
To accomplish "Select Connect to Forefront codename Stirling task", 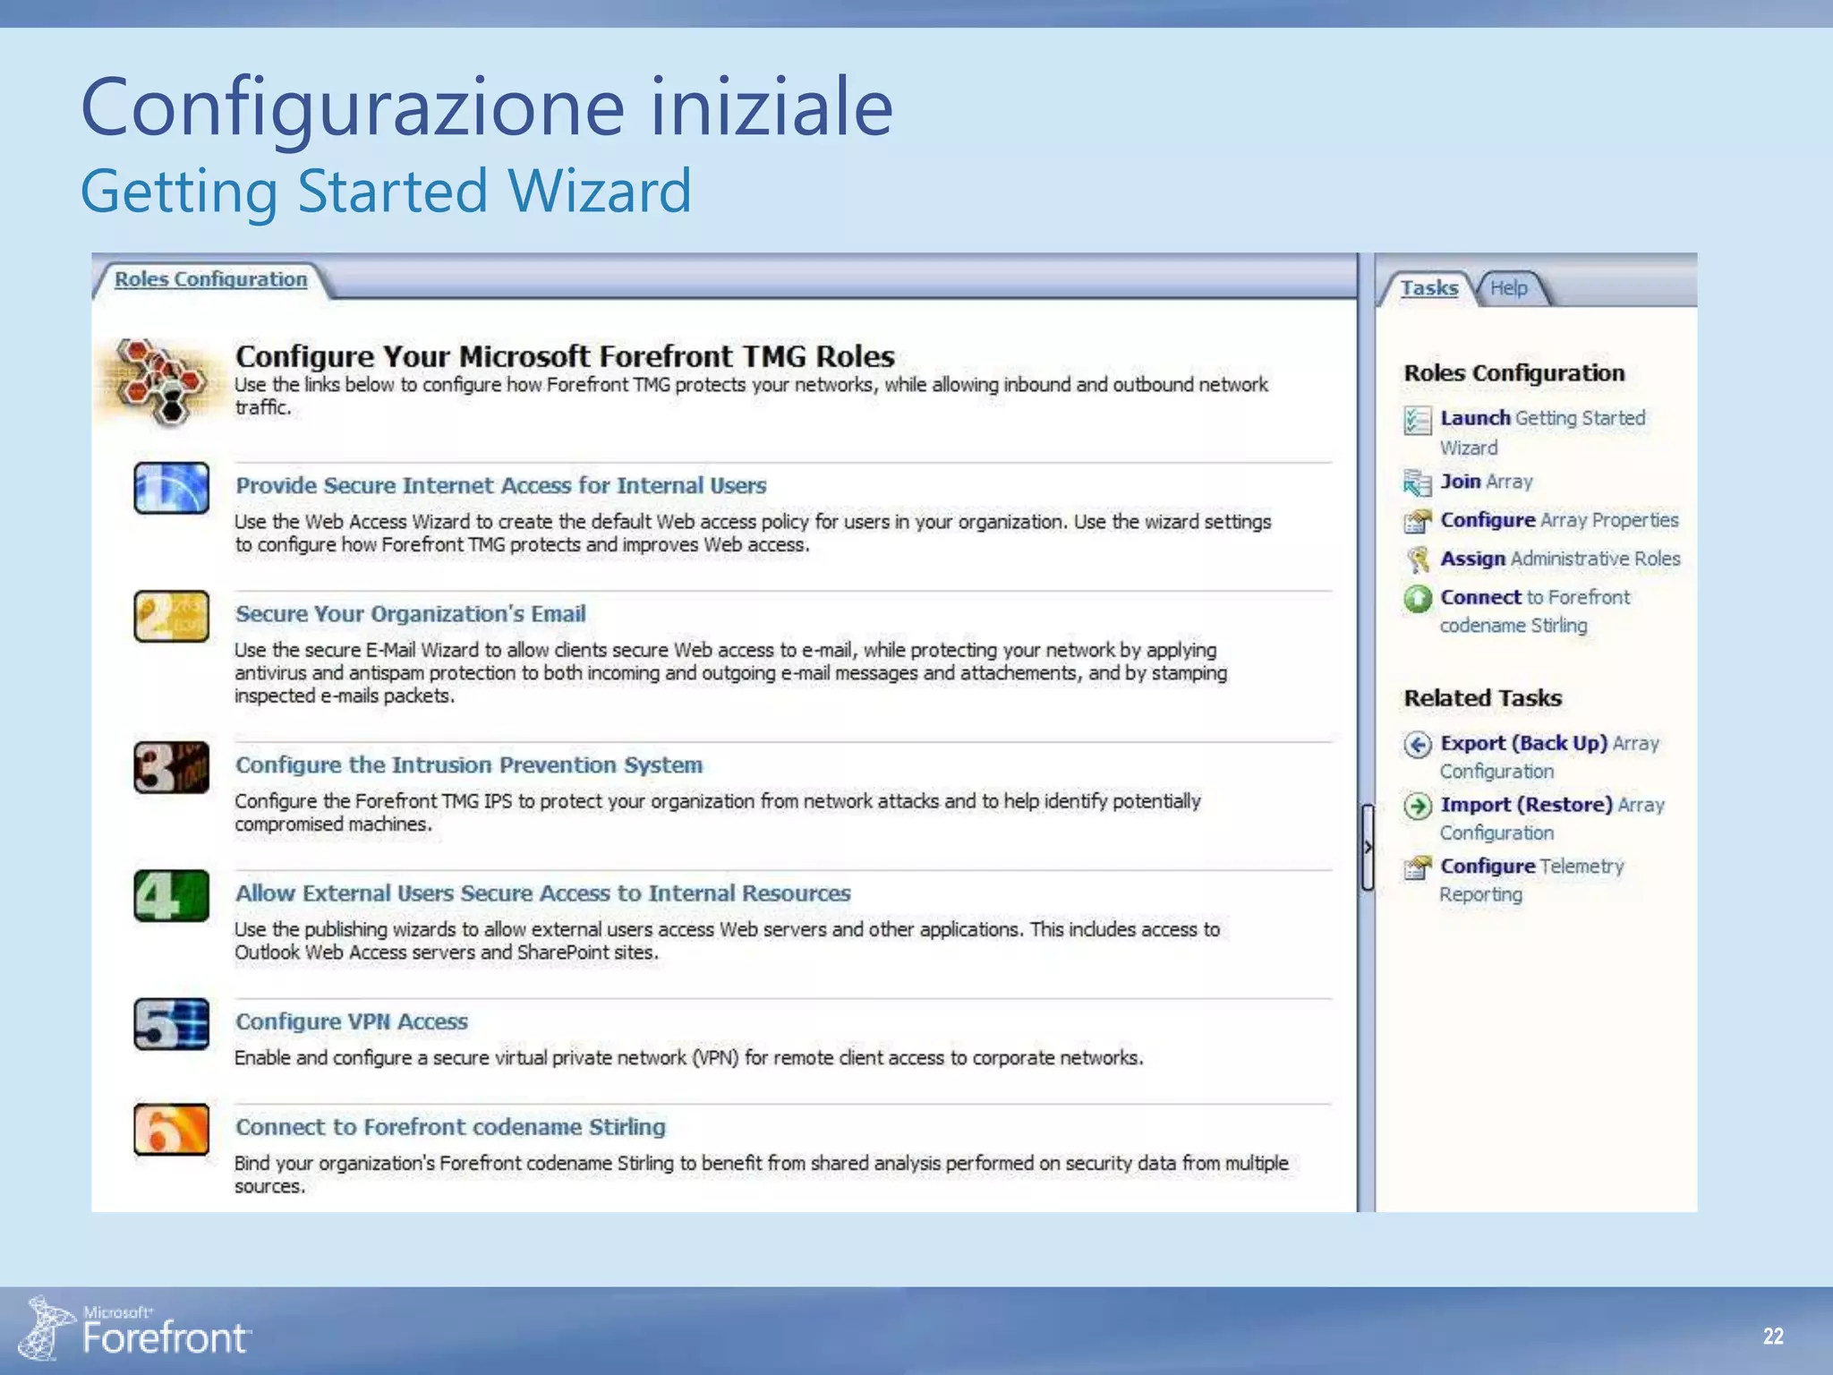I will pyautogui.click(x=1535, y=611).
